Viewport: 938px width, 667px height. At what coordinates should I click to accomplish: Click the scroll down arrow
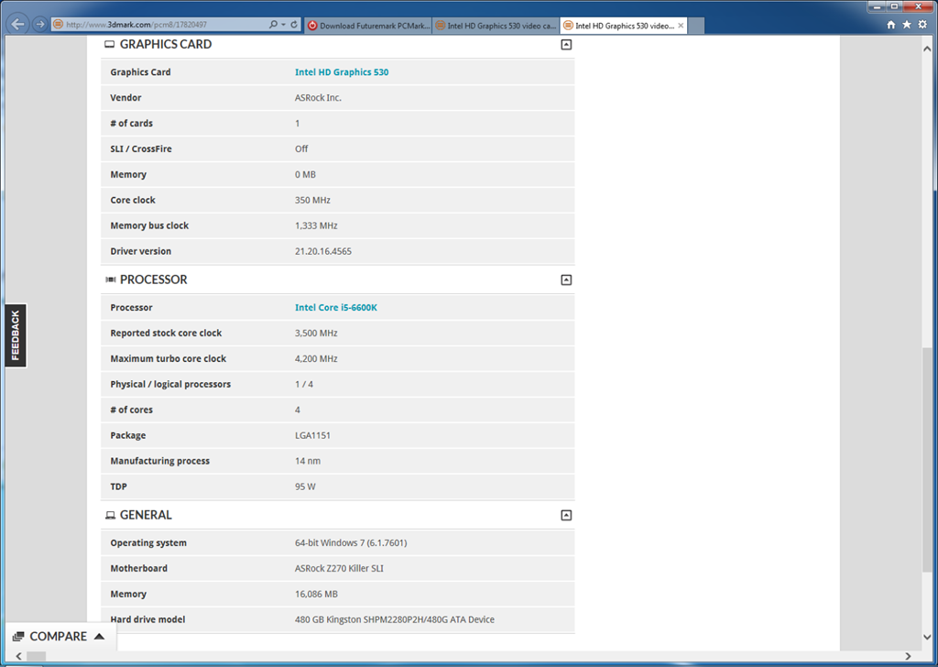[927, 637]
